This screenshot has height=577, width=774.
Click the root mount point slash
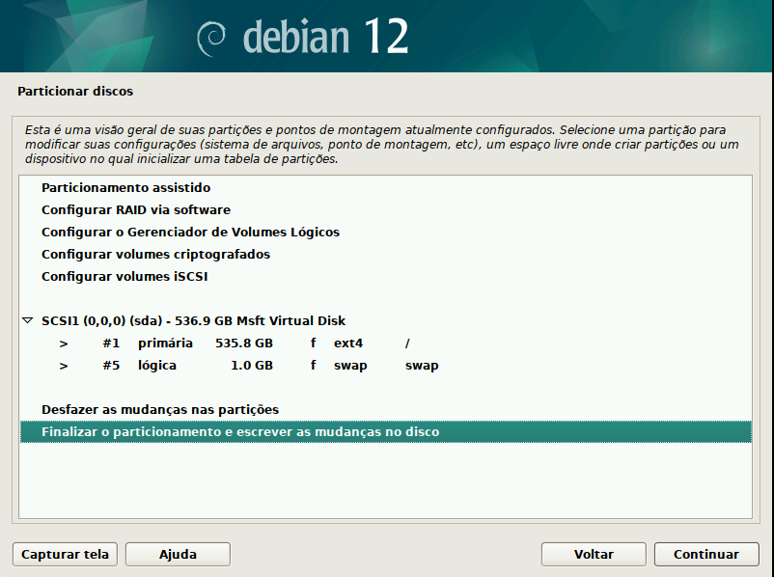[x=407, y=343]
